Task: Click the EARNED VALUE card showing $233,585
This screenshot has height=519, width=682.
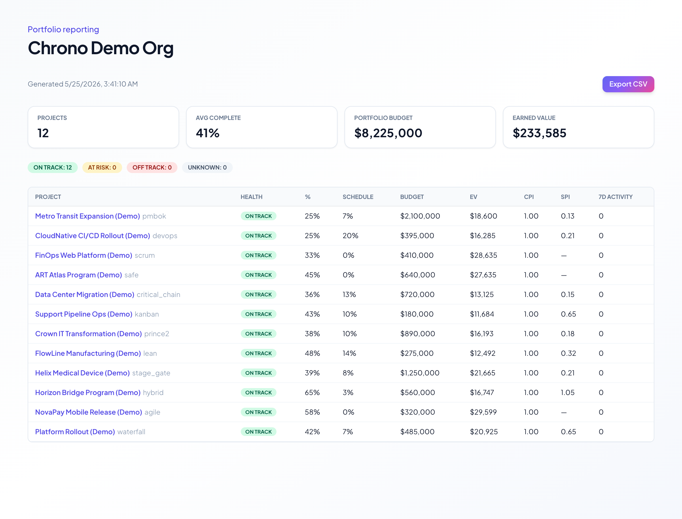Action: click(x=578, y=127)
